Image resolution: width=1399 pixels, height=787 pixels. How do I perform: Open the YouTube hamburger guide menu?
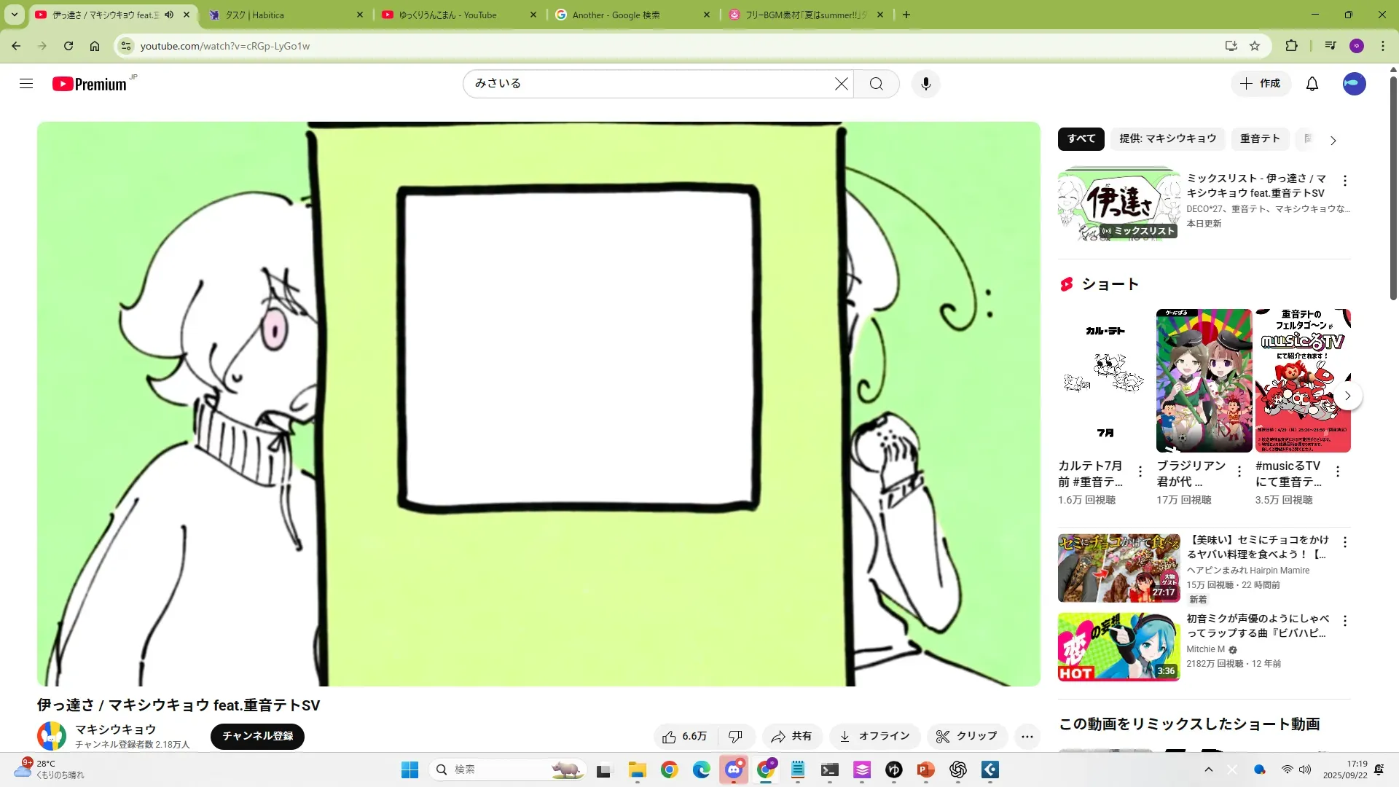pos(26,84)
